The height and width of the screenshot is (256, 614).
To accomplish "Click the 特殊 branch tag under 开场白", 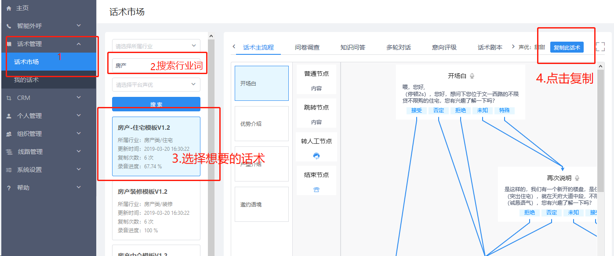I will click(x=505, y=110).
